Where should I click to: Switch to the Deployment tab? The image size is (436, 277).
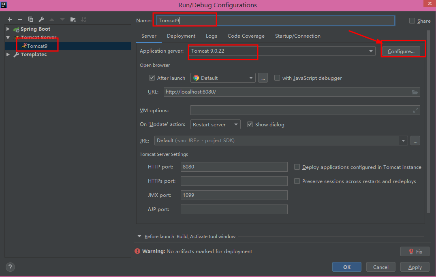click(181, 36)
